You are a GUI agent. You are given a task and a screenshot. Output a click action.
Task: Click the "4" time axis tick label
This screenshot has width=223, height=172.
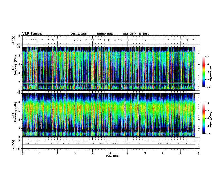pos(93,153)
